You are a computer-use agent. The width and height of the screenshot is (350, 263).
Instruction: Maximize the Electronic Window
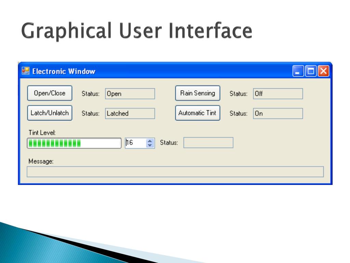click(x=311, y=71)
